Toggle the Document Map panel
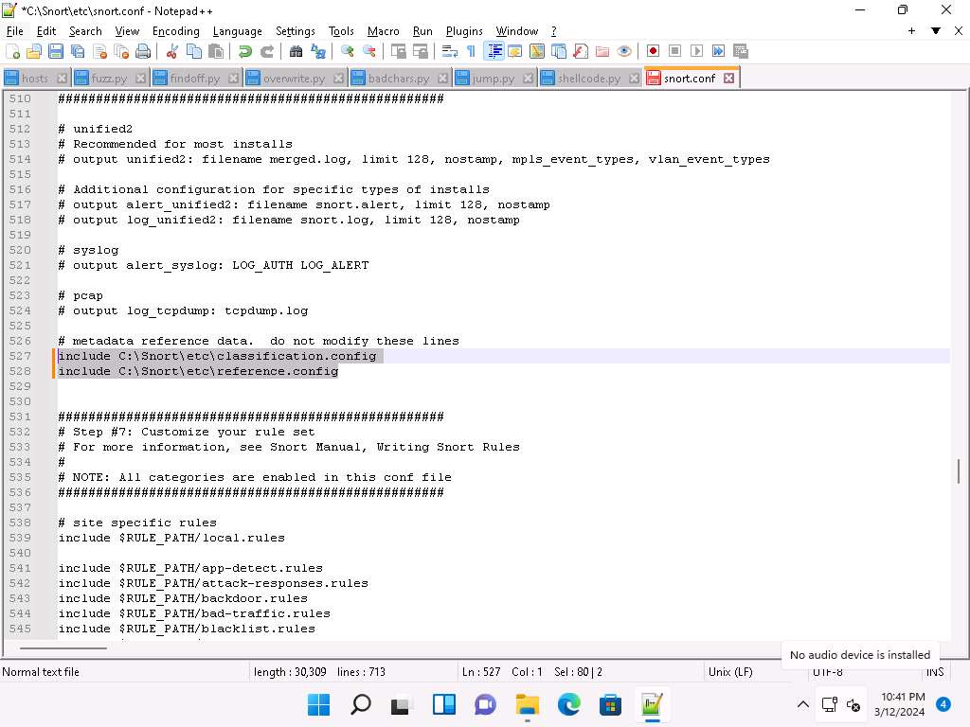970x727 pixels. [535, 51]
